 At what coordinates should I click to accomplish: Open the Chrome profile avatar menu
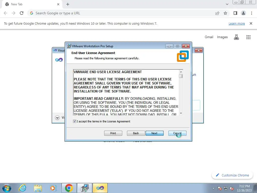[x=243, y=13]
